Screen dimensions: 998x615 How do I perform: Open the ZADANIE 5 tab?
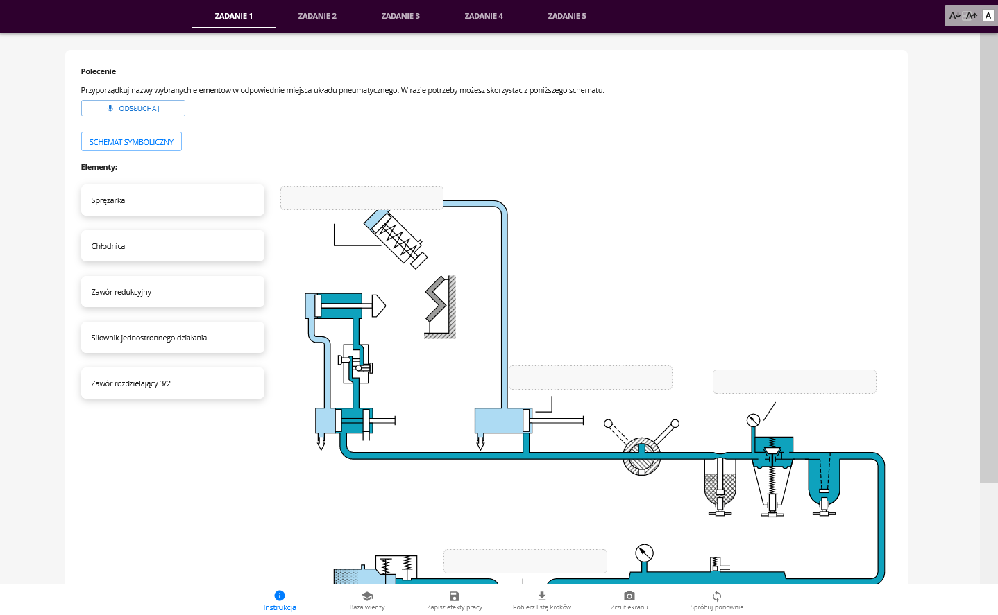(567, 16)
